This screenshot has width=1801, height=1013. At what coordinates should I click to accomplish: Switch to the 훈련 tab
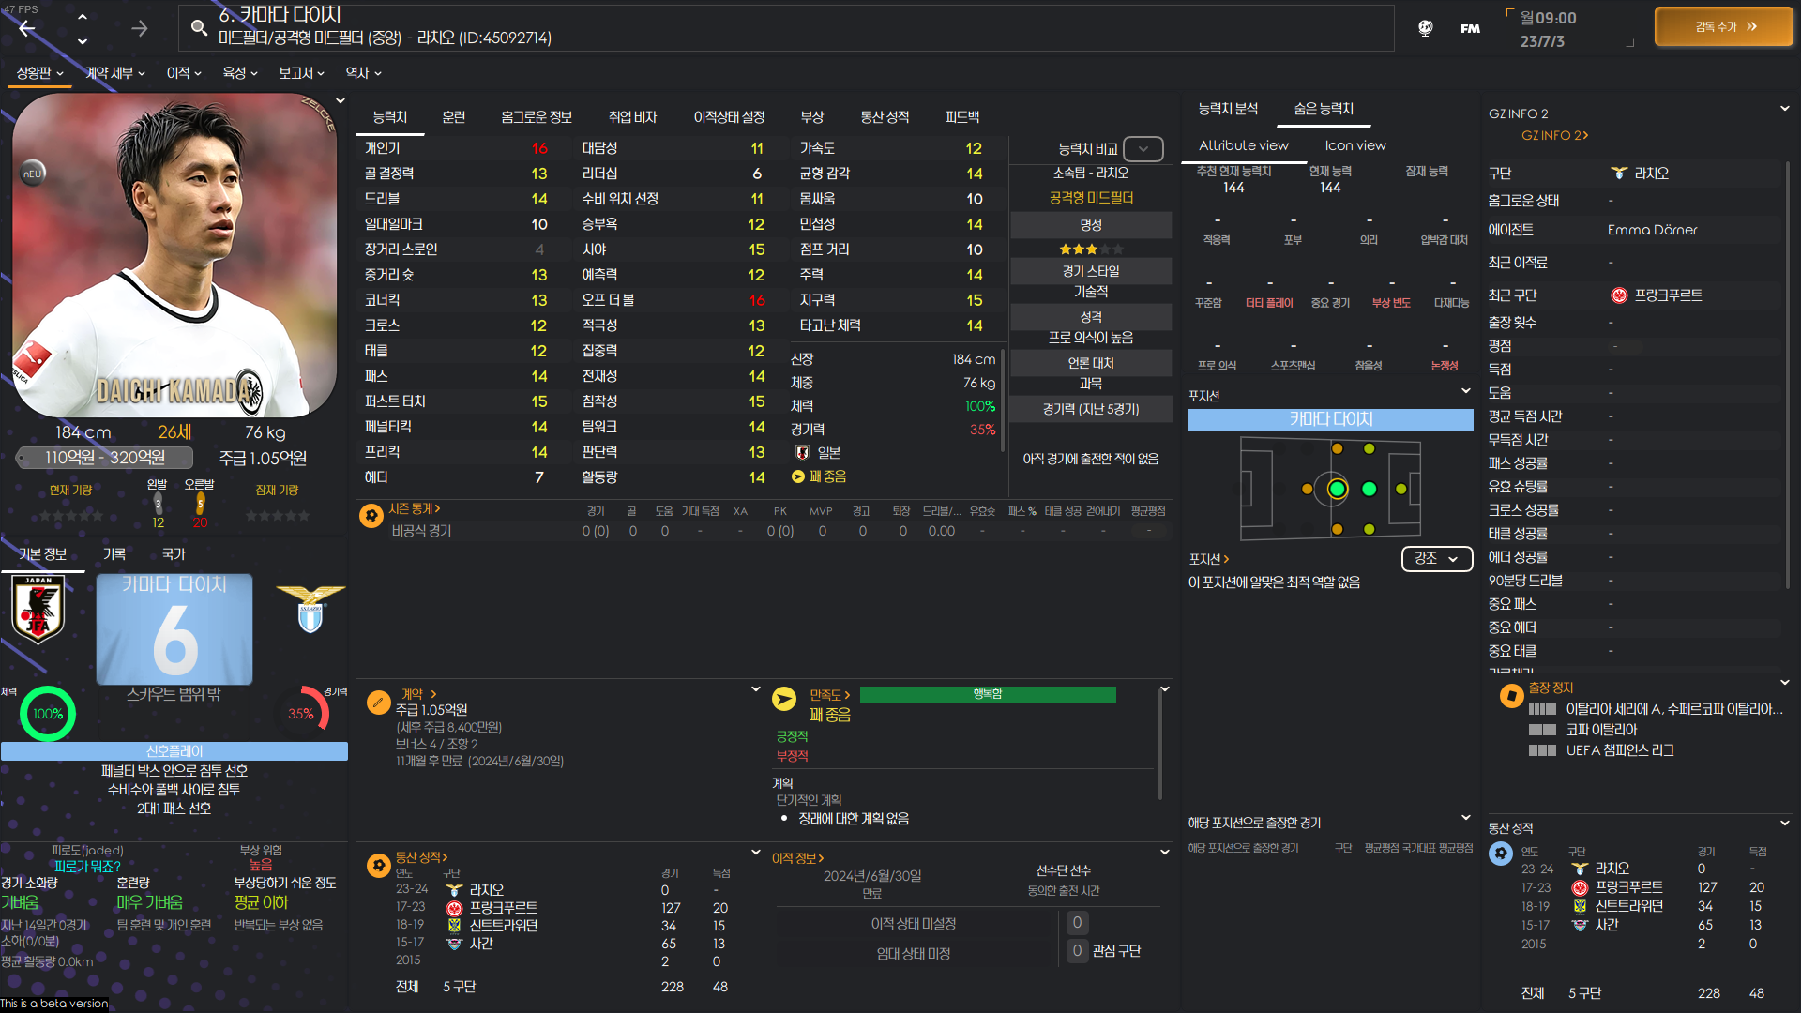453,117
